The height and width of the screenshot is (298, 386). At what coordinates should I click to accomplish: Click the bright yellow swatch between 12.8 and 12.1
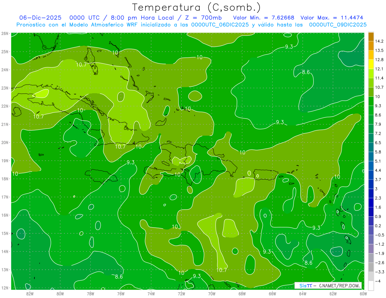[x=371, y=64]
